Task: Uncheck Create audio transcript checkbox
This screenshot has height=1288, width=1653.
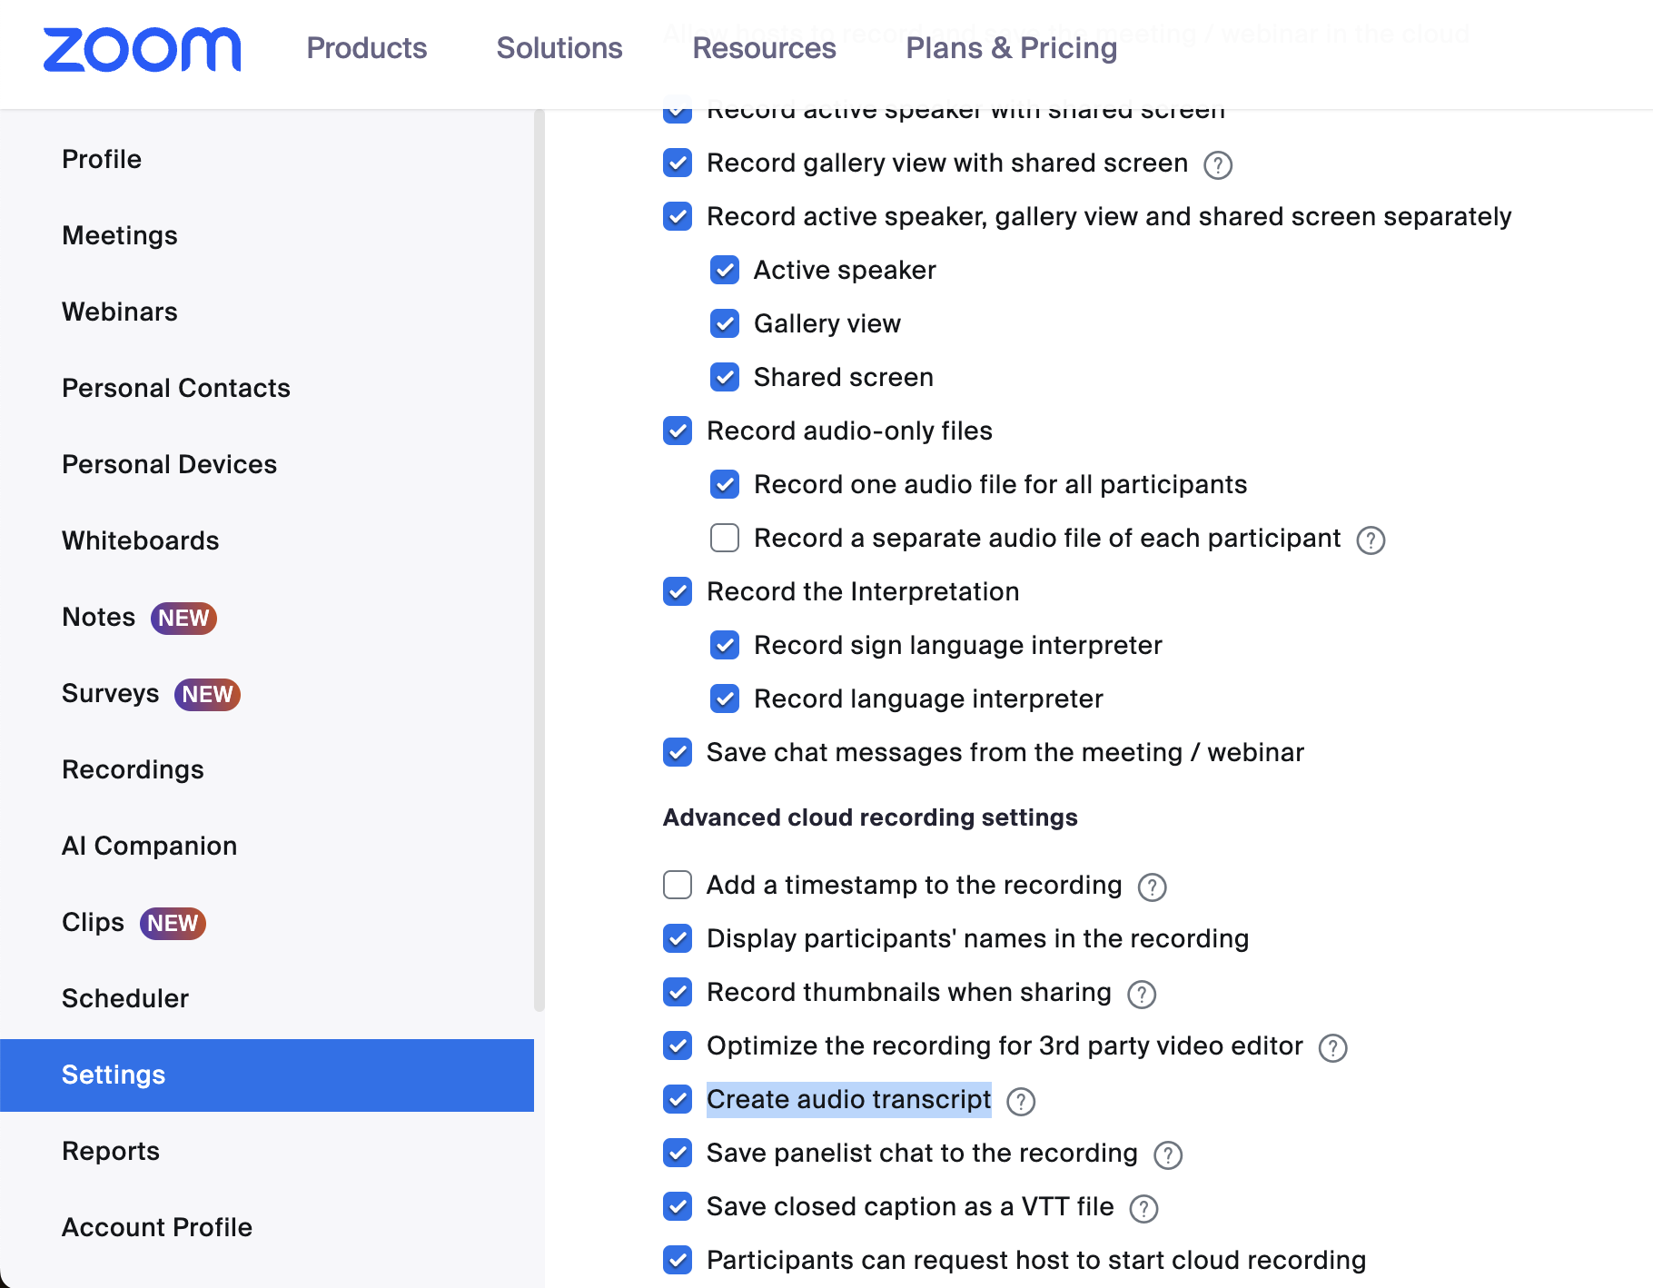Action: pyautogui.click(x=678, y=1099)
